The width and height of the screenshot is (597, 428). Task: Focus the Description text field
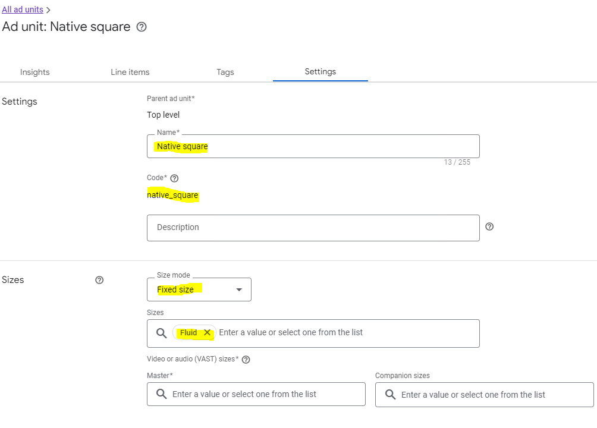pos(313,228)
